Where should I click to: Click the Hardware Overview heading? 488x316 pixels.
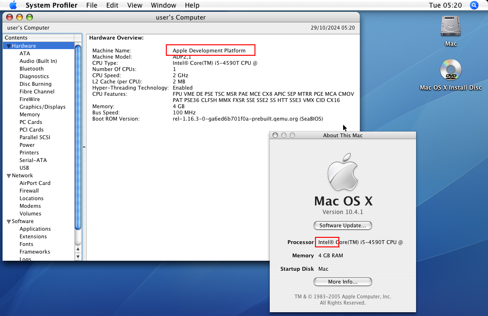coord(116,38)
